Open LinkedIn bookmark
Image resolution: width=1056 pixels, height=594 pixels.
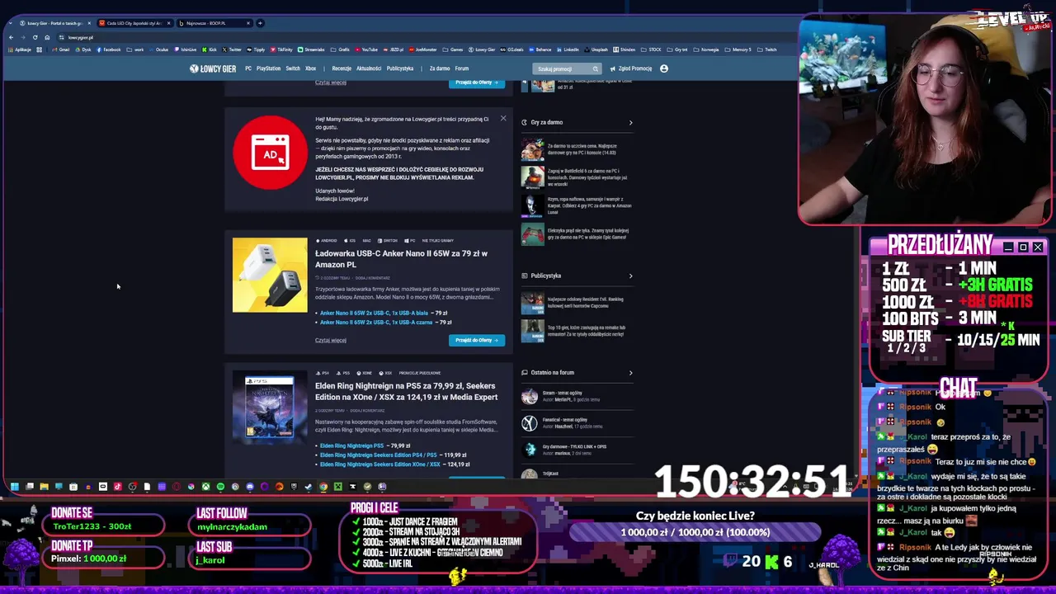point(568,49)
